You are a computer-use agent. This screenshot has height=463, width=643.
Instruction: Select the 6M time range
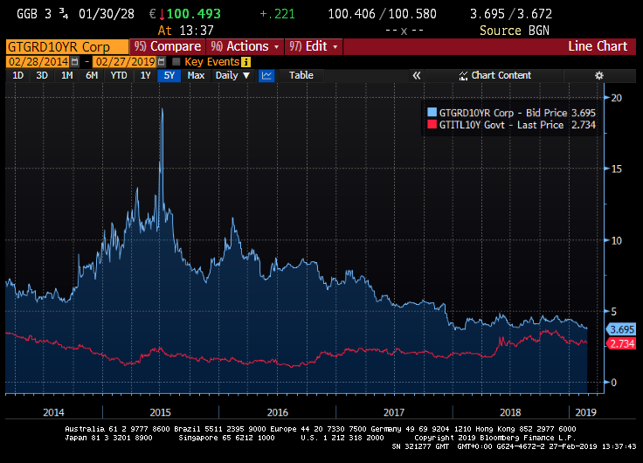(92, 75)
